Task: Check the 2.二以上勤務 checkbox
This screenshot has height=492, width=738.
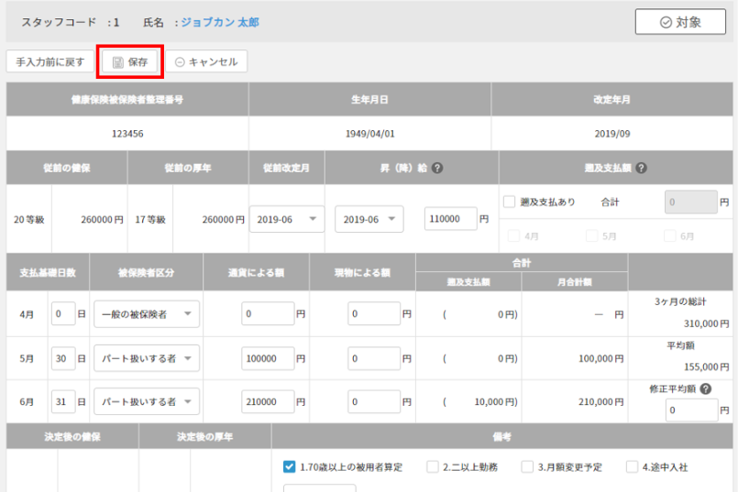Action: pyautogui.click(x=433, y=466)
